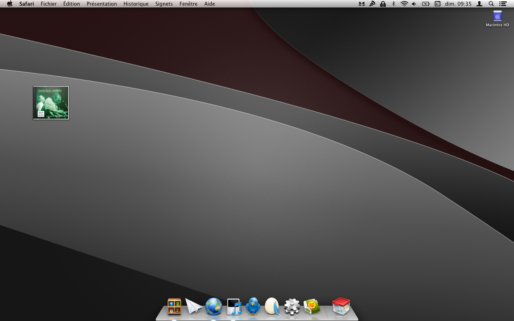The image size is (514, 321).
Task: Open the Présentation menu
Action: coord(102,4)
